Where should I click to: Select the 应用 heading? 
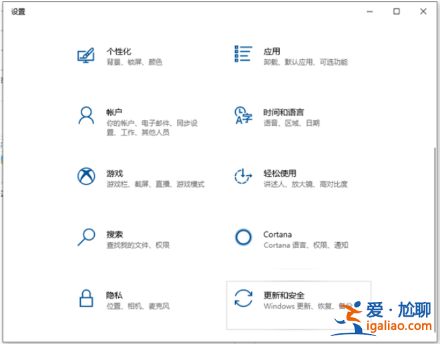point(272,51)
